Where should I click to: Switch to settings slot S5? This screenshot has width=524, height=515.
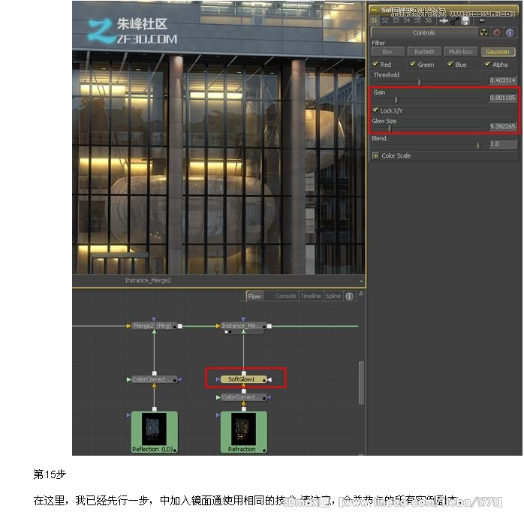417,21
